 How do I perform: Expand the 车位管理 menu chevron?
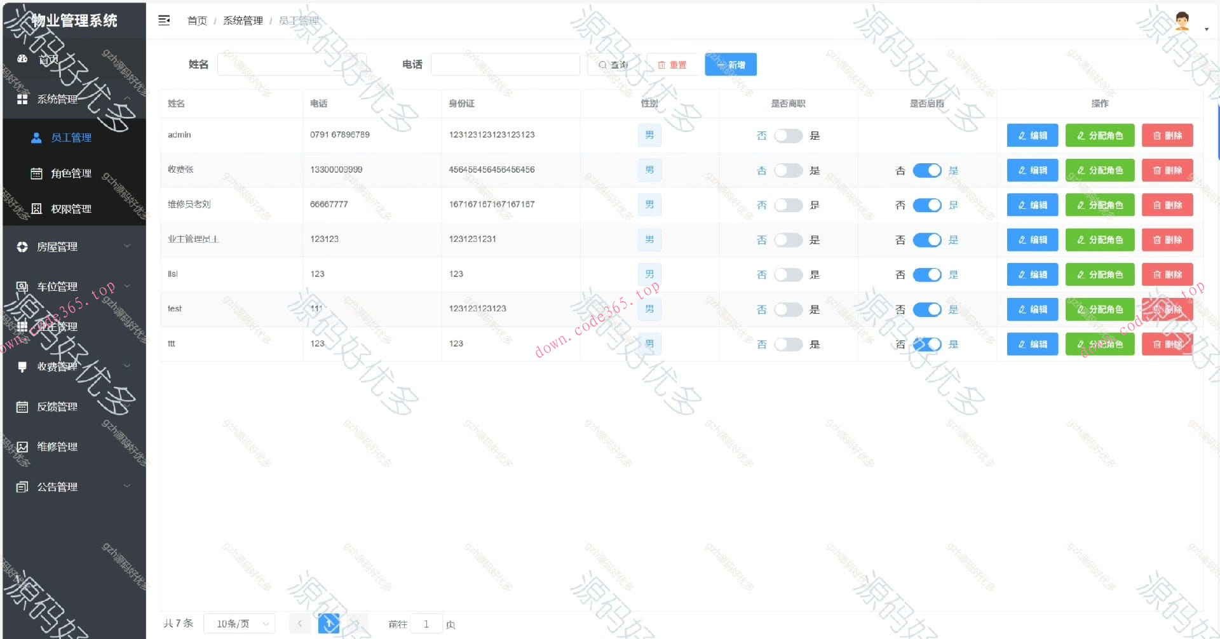127,286
